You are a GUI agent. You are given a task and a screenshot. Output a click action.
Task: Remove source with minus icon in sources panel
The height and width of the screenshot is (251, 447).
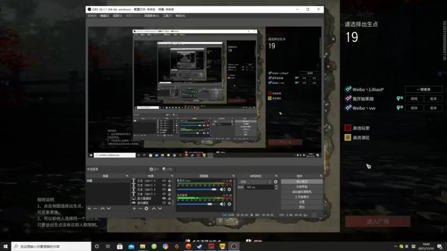tap(140, 209)
